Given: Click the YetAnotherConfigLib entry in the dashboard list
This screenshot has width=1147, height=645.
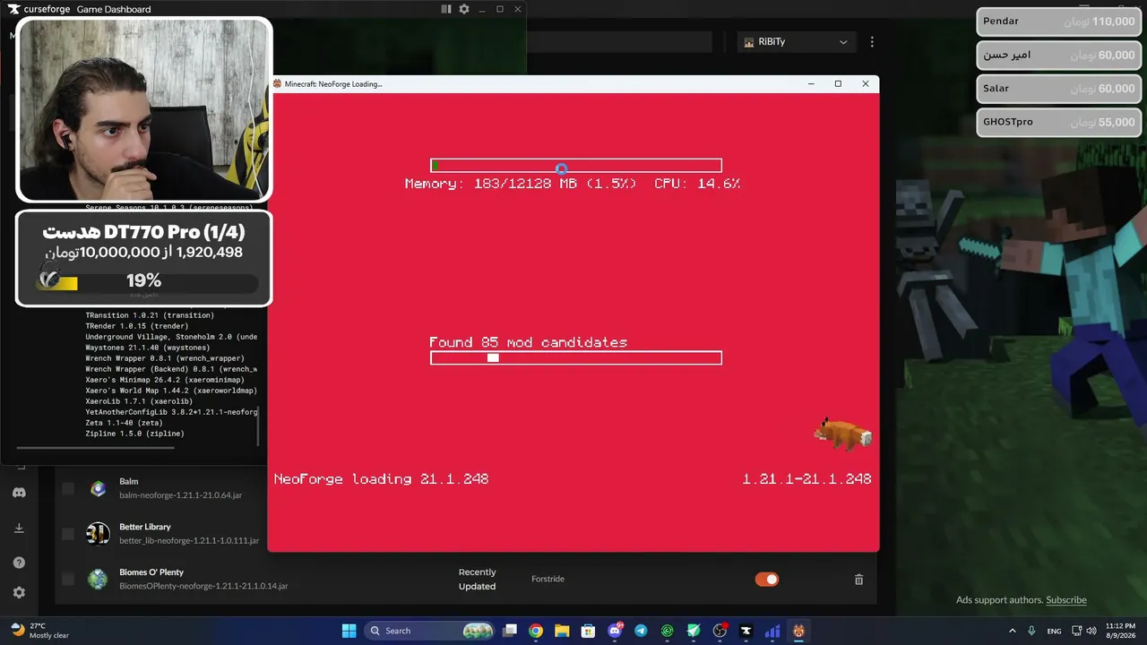Looking at the screenshot, I should [x=171, y=412].
